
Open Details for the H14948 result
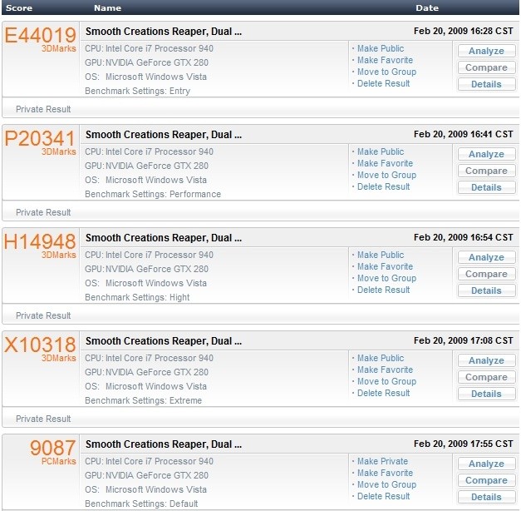pos(486,290)
